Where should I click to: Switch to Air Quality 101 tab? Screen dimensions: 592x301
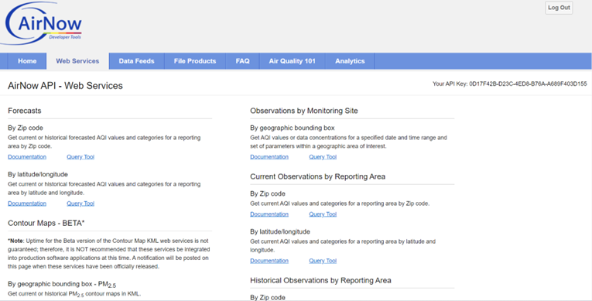pyautogui.click(x=292, y=61)
